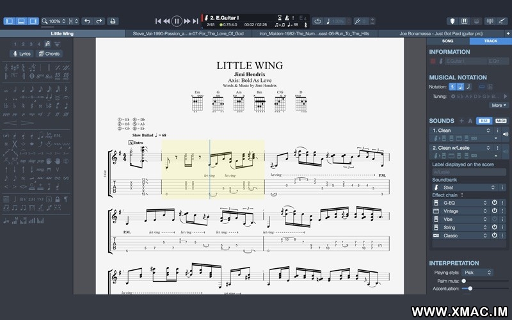Jump to the last bar
This screenshot has width=512, height=320.
(195, 21)
